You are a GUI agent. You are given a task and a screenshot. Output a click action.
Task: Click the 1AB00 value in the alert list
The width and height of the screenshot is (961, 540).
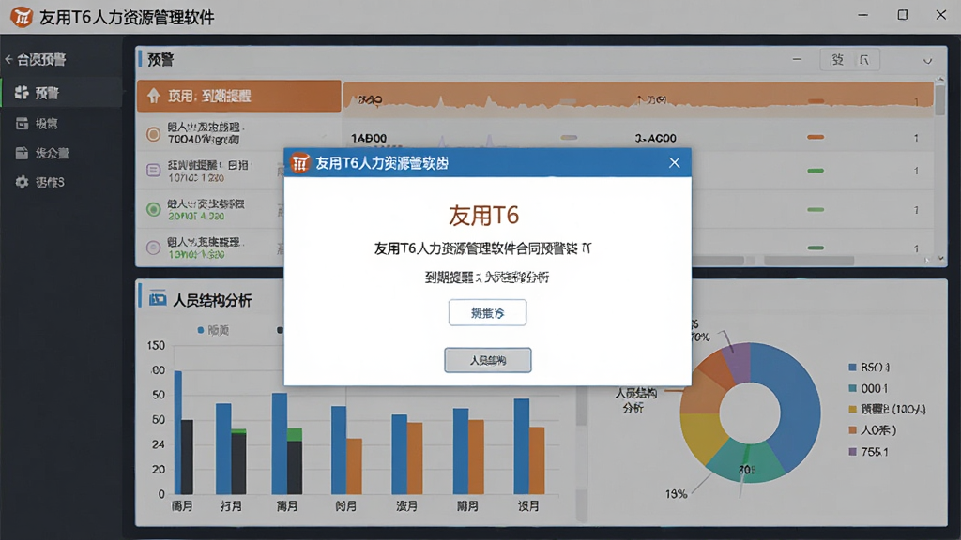(368, 138)
